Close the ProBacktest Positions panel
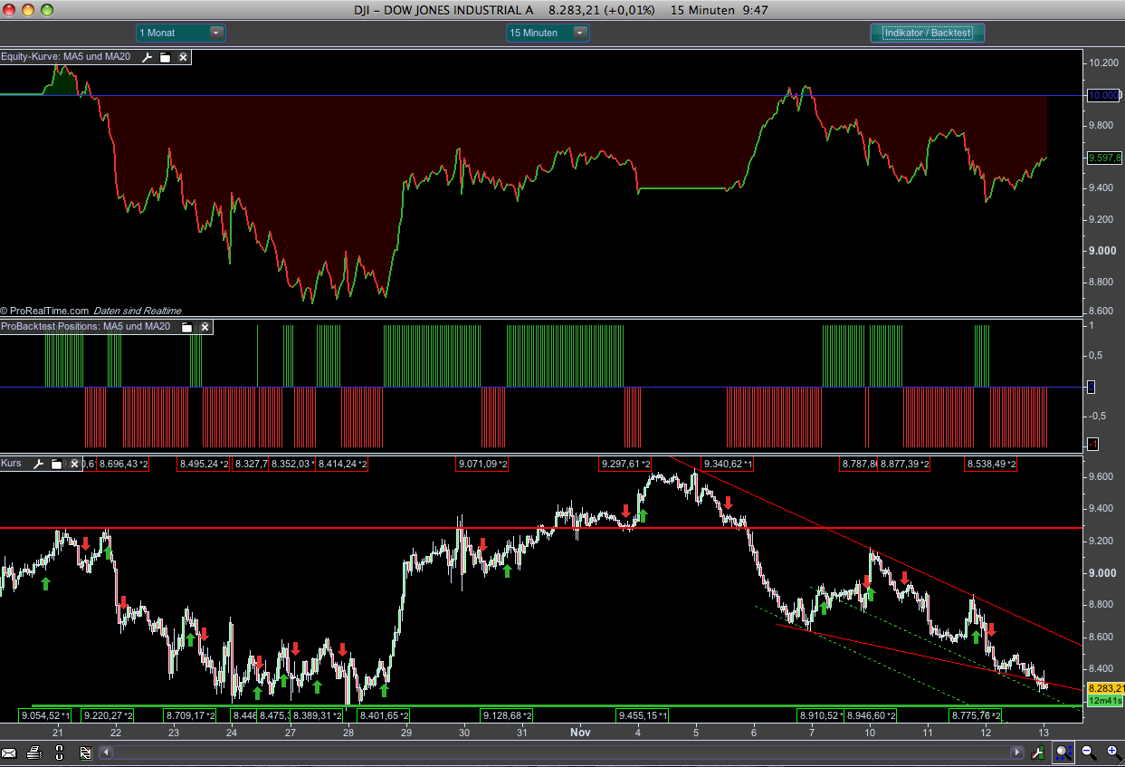Screen dimensions: 1125x767 pos(205,327)
